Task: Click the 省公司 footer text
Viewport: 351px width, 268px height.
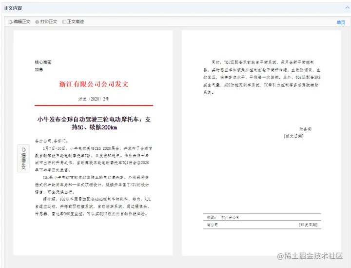Action: point(212,225)
